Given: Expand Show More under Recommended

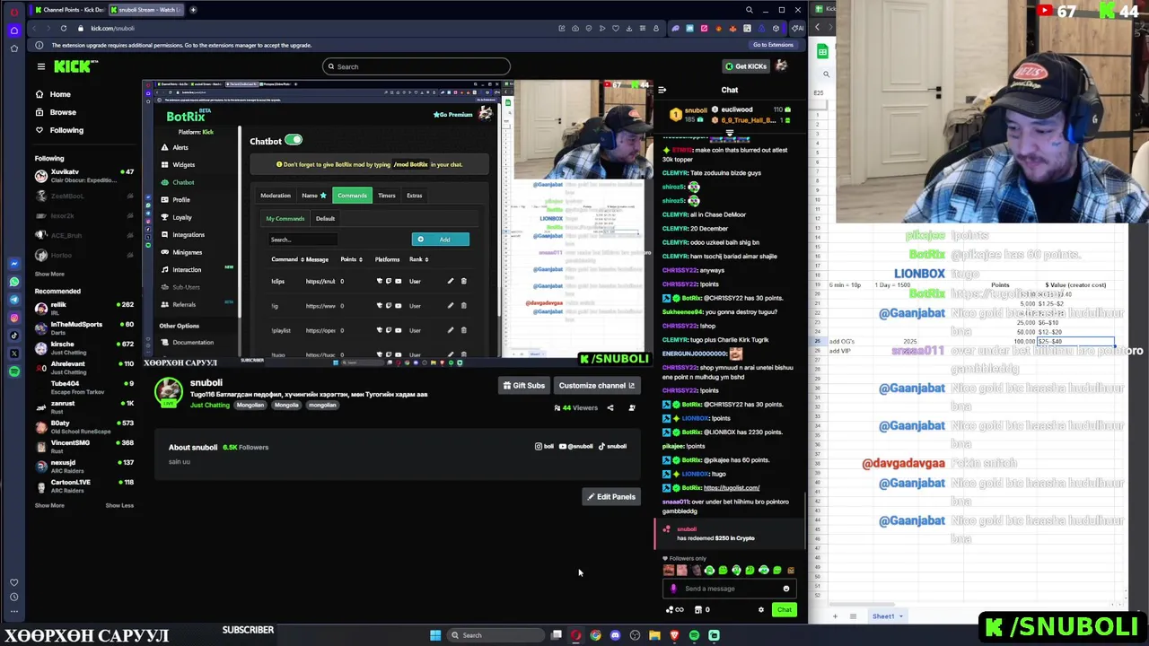Looking at the screenshot, I should 49,505.
